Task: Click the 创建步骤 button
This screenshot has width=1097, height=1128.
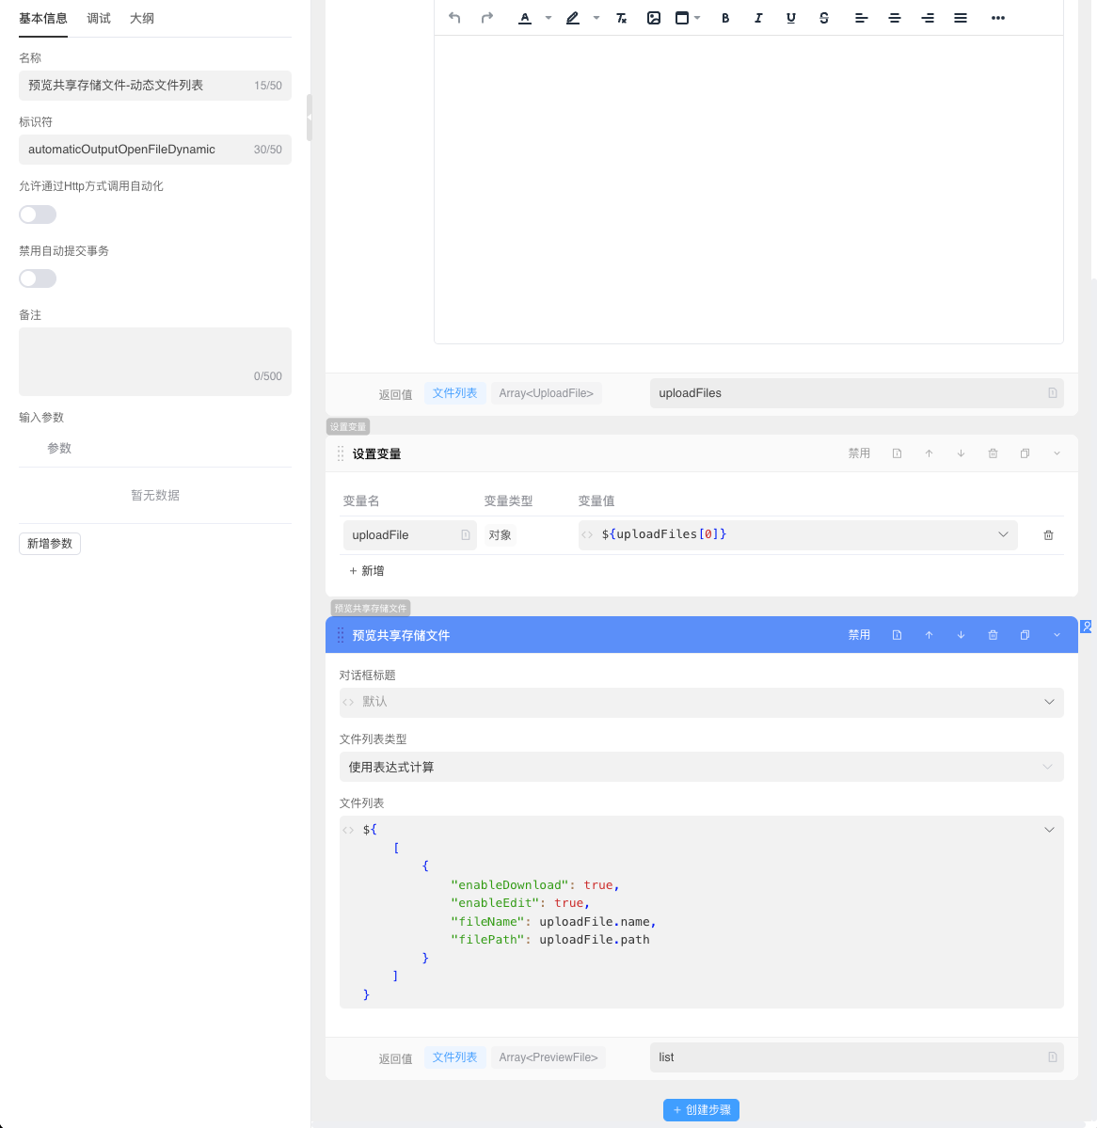Action: [x=701, y=1110]
